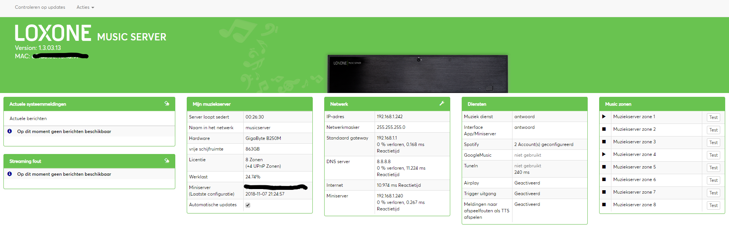Click Actuele berichten label
729x231 pixels.
[x=28, y=119]
